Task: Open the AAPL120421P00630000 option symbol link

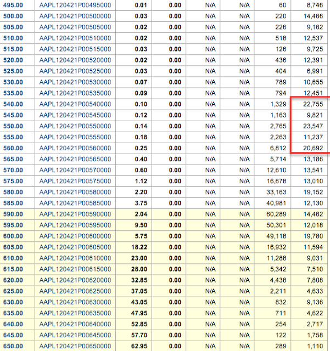Action: click(x=75, y=302)
